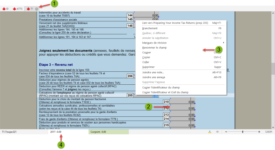Click the 120DPI indicator
The image size is (275, 150).
coord(269,132)
